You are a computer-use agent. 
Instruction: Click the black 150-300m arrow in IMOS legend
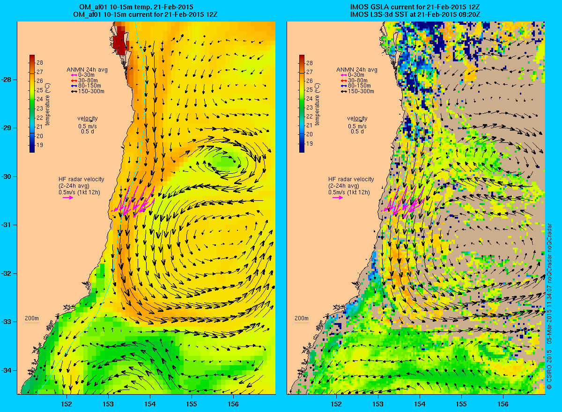point(344,91)
